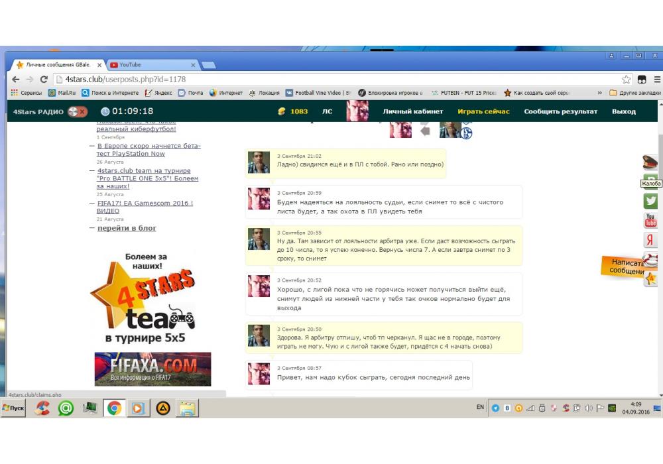Image resolution: width=663 pixels, height=464 pixels.
Task: Click Играть сейчас in the top navigation
Action: [483, 111]
